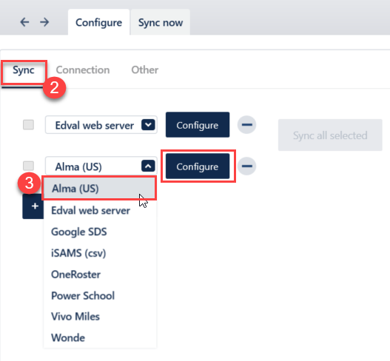Switch to the Sync now tab
Viewport: 390px width, 361px height.
[x=161, y=22]
